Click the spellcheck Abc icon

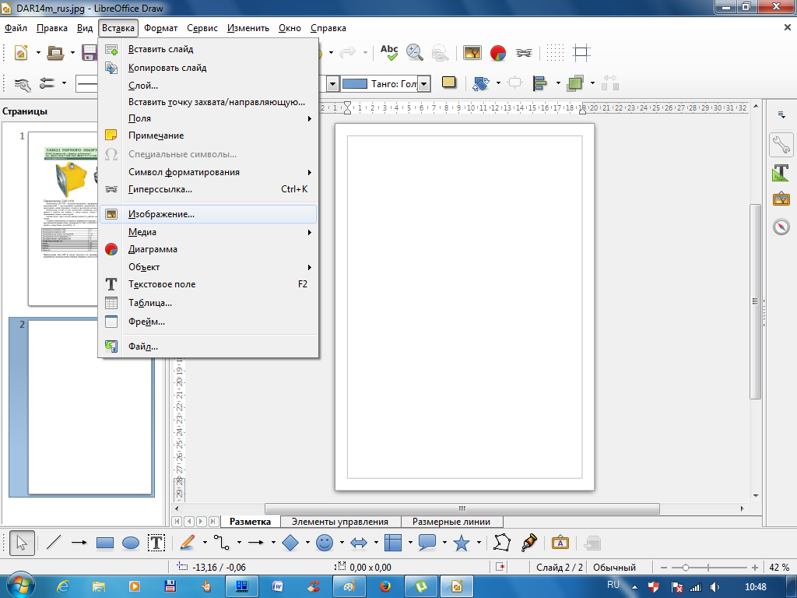[x=389, y=52]
